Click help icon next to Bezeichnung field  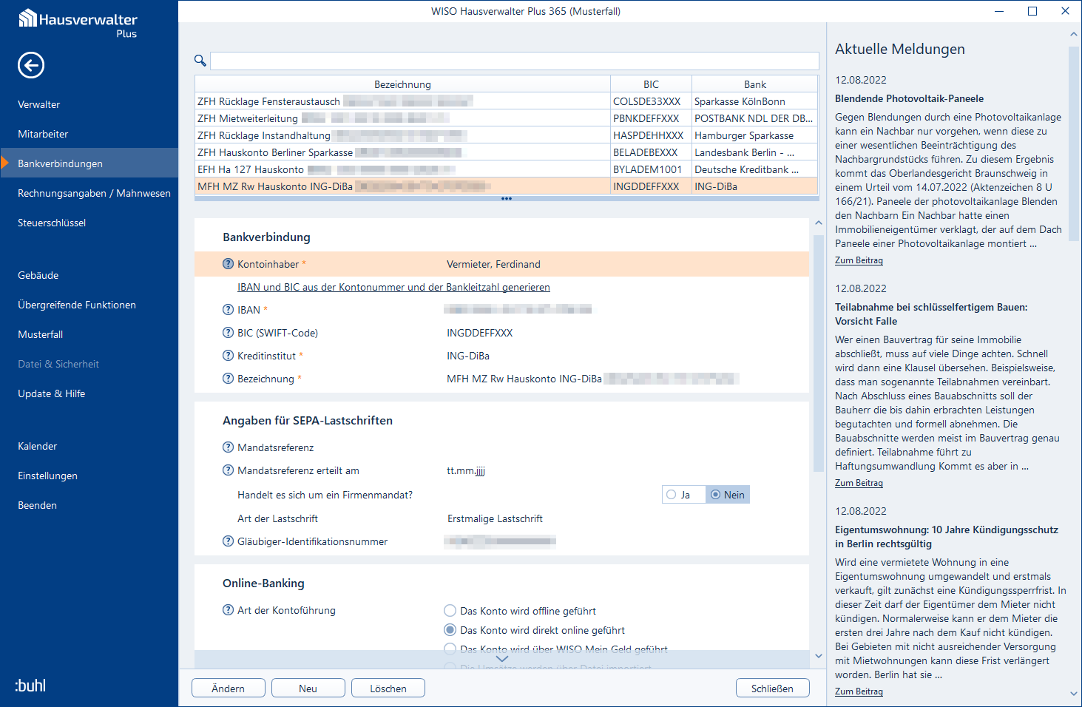(228, 379)
